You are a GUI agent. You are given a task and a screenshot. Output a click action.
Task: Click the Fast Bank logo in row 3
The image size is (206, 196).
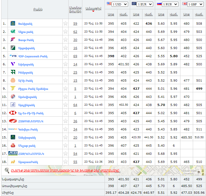(x=13, y=40)
